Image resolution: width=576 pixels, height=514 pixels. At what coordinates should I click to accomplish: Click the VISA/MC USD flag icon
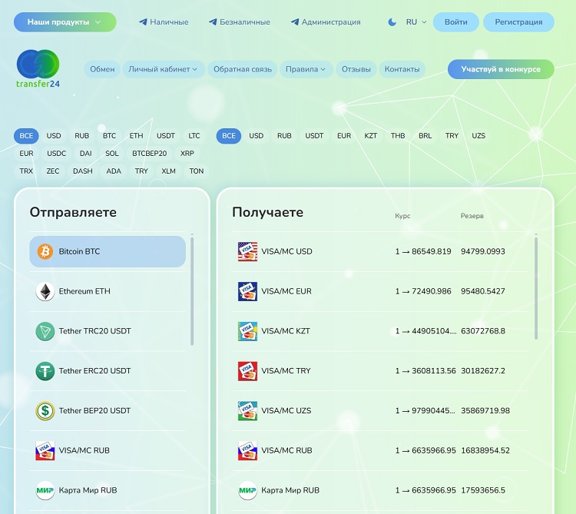point(247,251)
